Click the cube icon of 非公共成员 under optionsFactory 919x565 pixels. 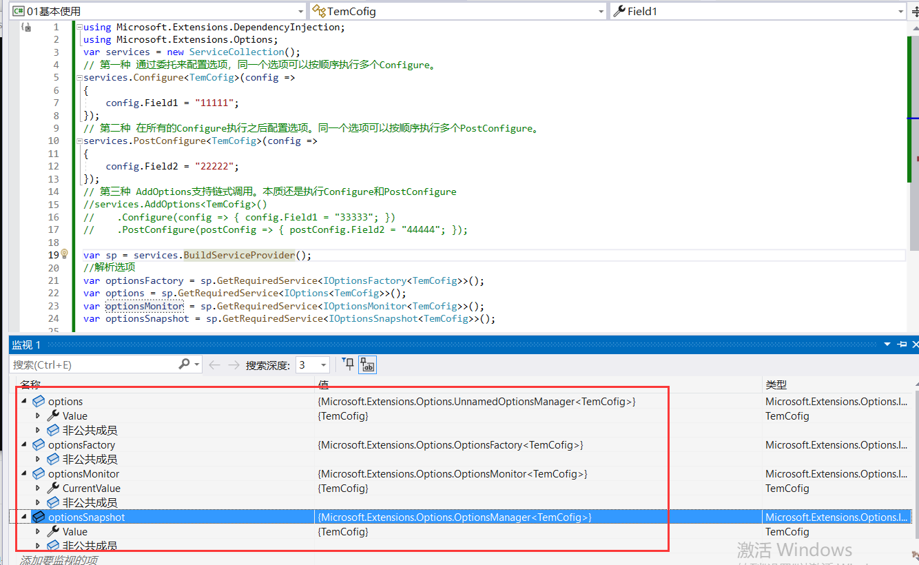(53, 460)
